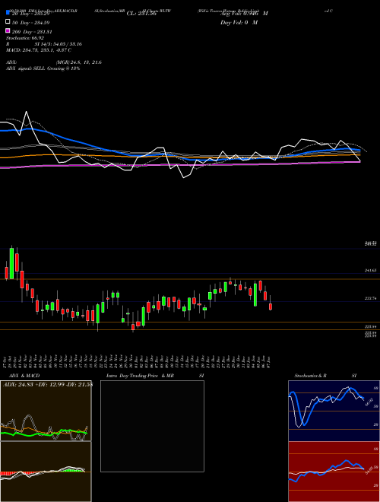The width and height of the screenshot is (380, 502).
Task: Select the '50 Day = 234.59' label
Action: 32,23
